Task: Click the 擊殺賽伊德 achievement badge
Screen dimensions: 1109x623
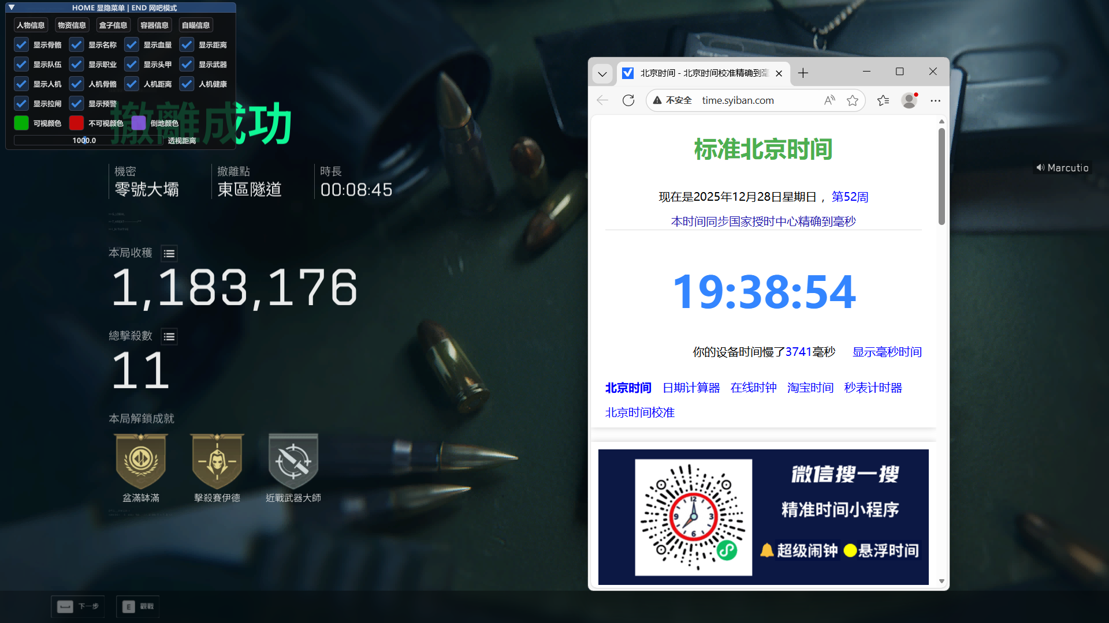Action: click(x=217, y=461)
